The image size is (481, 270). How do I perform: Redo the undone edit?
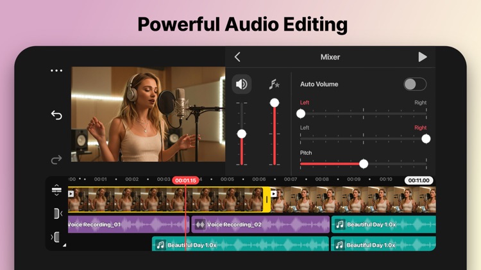pos(56,159)
